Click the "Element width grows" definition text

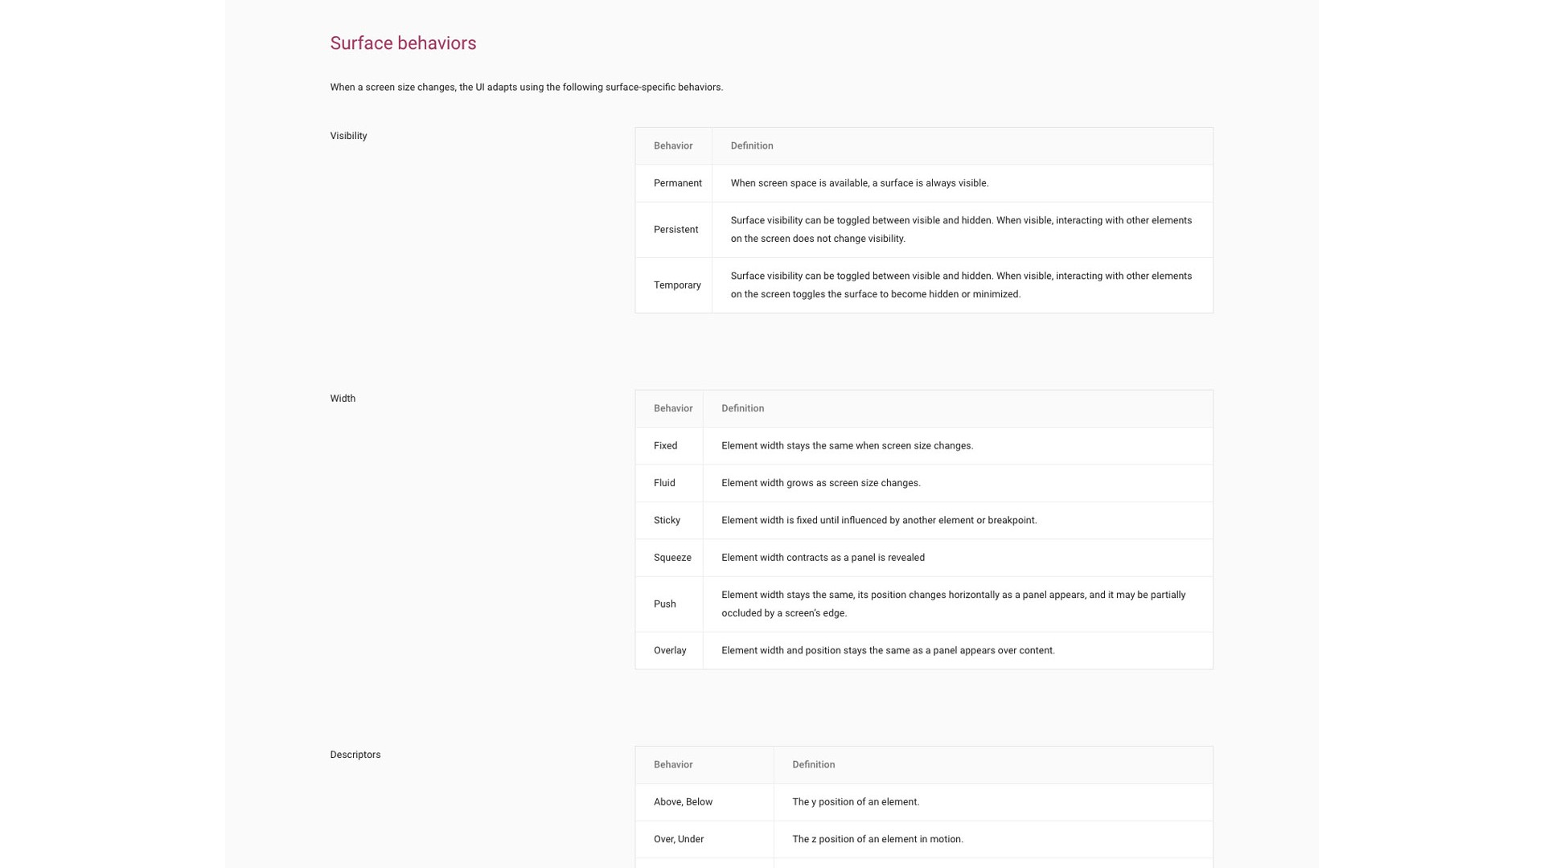[820, 483]
